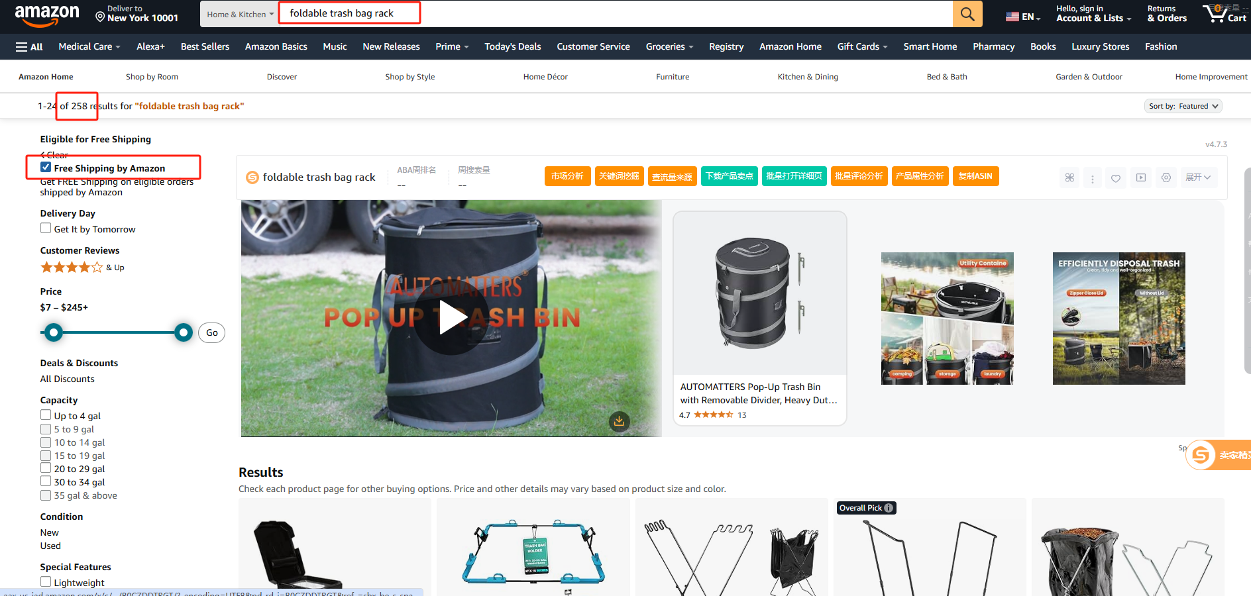Open the Utility Container lifestyle thumbnail
Image resolution: width=1251 pixels, height=596 pixels.
[x=947, y=319]
